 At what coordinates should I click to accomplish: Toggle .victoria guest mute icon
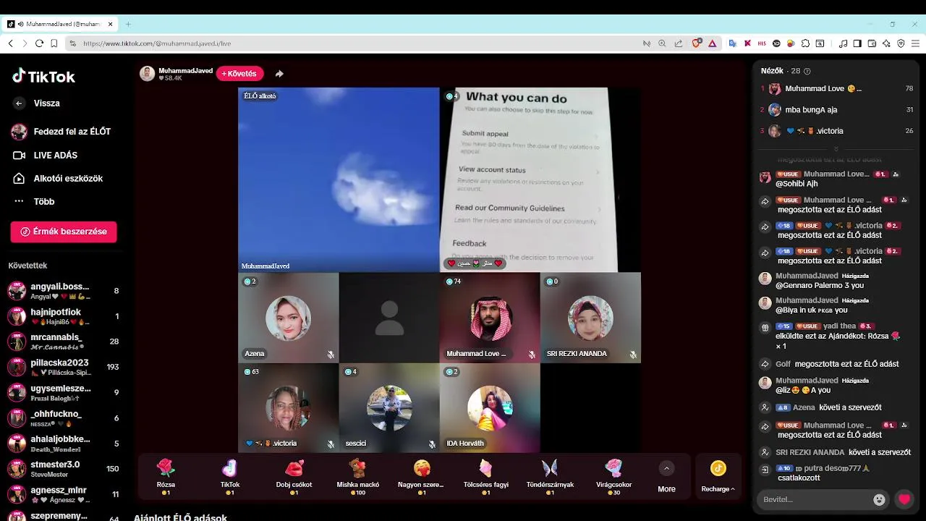point(331,444)
